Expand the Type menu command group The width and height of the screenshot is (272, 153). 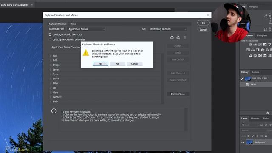coord(51,74)
